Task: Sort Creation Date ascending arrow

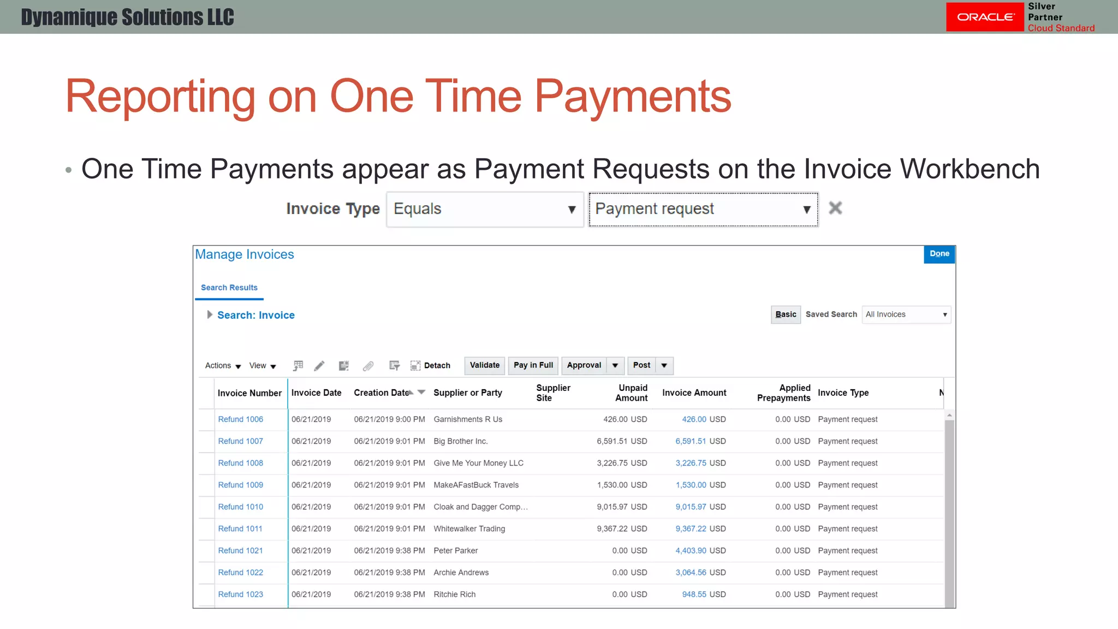Action: (x=411, y=393)
